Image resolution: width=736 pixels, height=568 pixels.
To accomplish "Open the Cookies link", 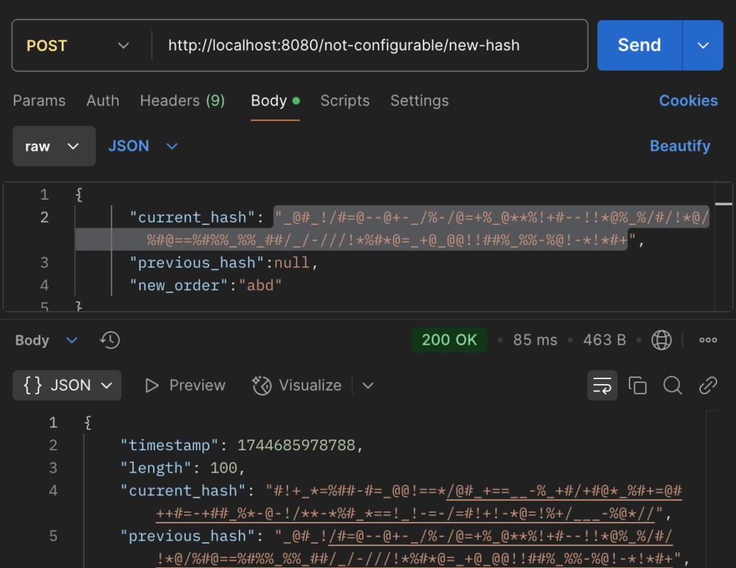I will (688, 101).
